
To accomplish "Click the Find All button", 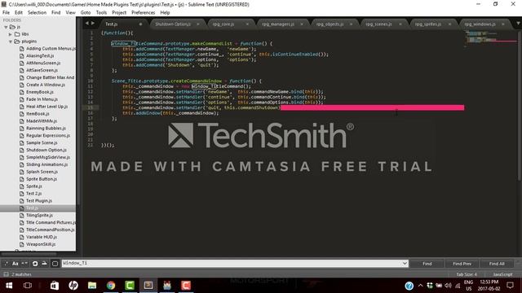I will point(497,264).
